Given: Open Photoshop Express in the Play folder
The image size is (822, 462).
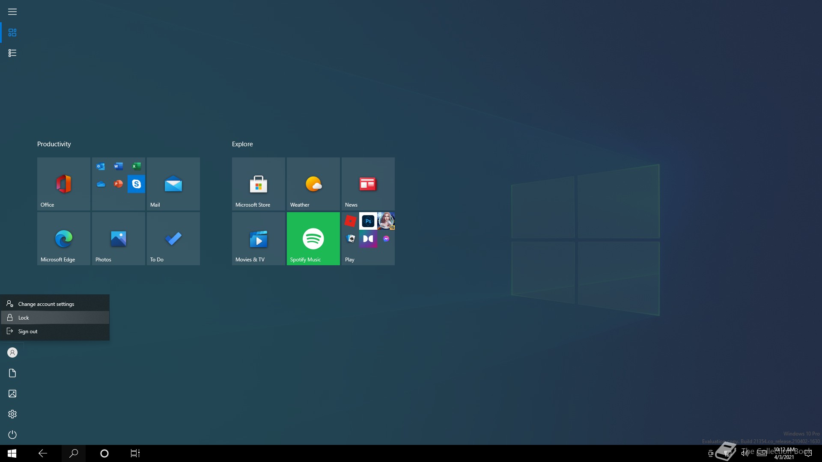Looking at the screenshot, I should (x=368, y=221).
